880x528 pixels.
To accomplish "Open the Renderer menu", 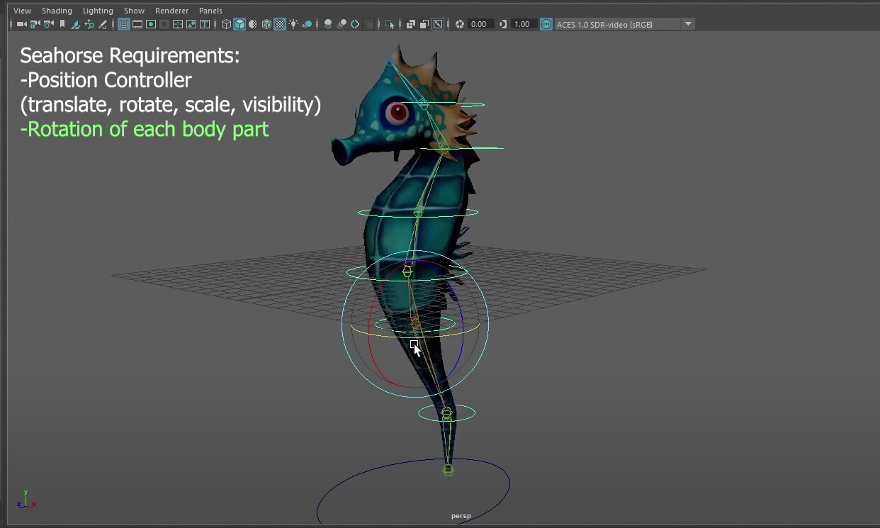I will pos(171,10).
